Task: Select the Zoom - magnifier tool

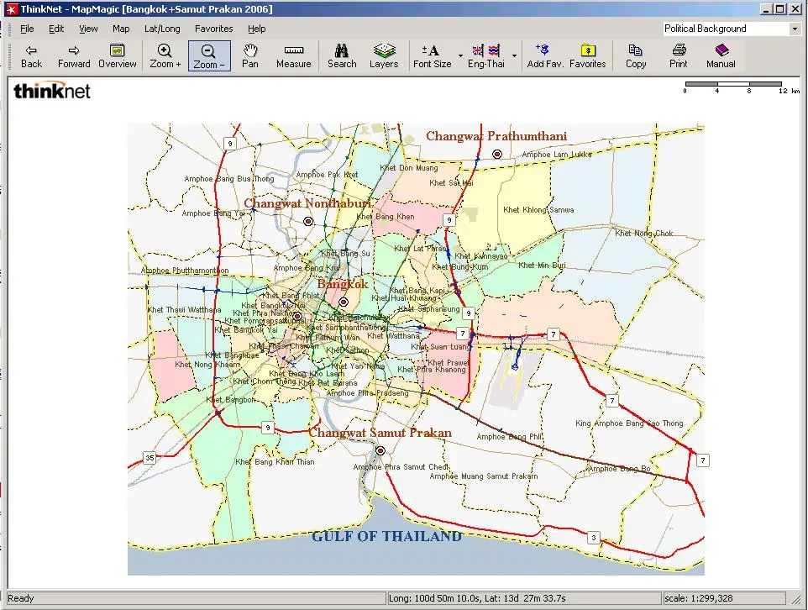Action: (x=208, y=55)
